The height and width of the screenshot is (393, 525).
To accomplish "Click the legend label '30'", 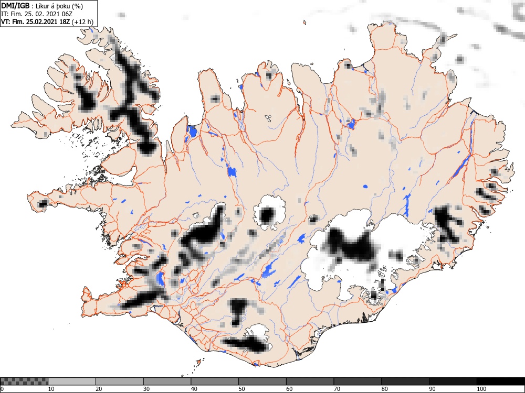I will (146, 389).
